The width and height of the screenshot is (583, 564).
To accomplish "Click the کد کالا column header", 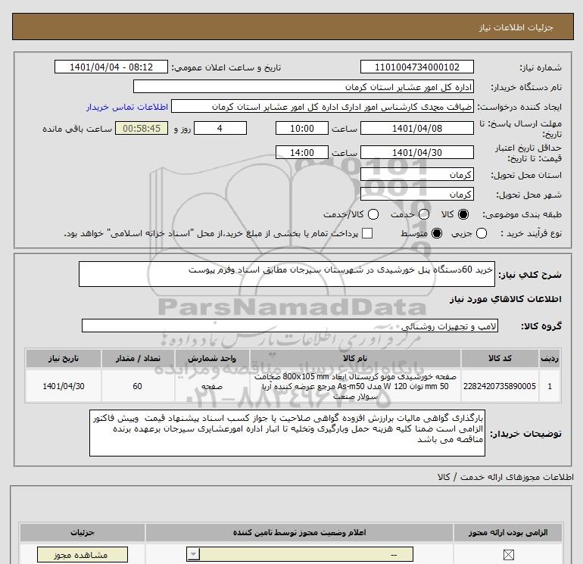I will click(500, 358).
